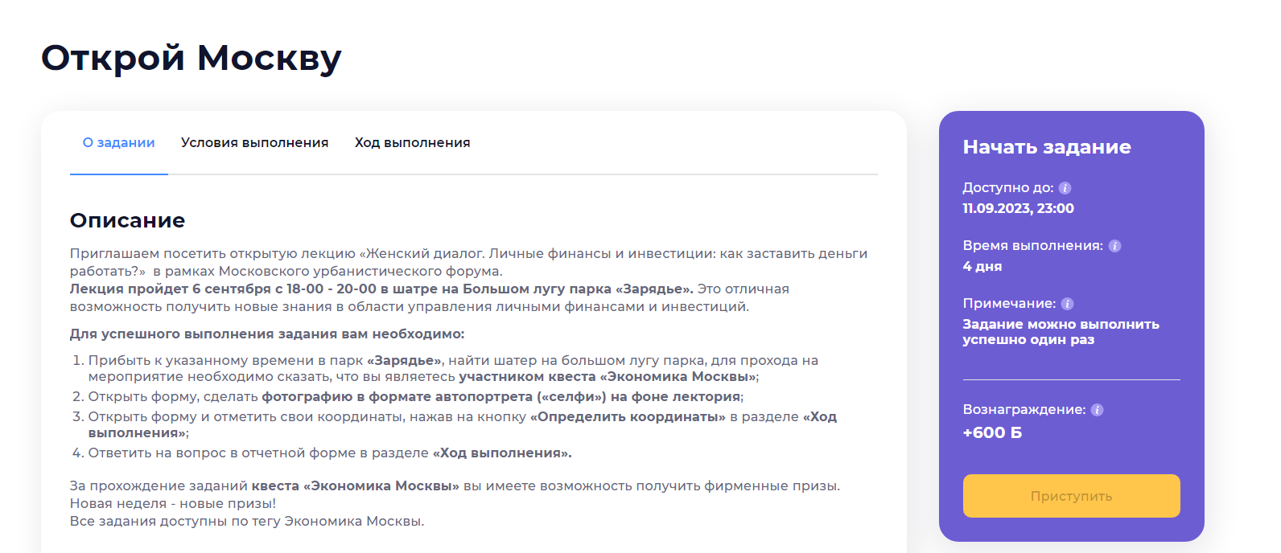Image resolution: width=1281 pixels, height=553 pixels.
Task: Click the yellow Приступить button
Action: click(x=1071, y=496)
